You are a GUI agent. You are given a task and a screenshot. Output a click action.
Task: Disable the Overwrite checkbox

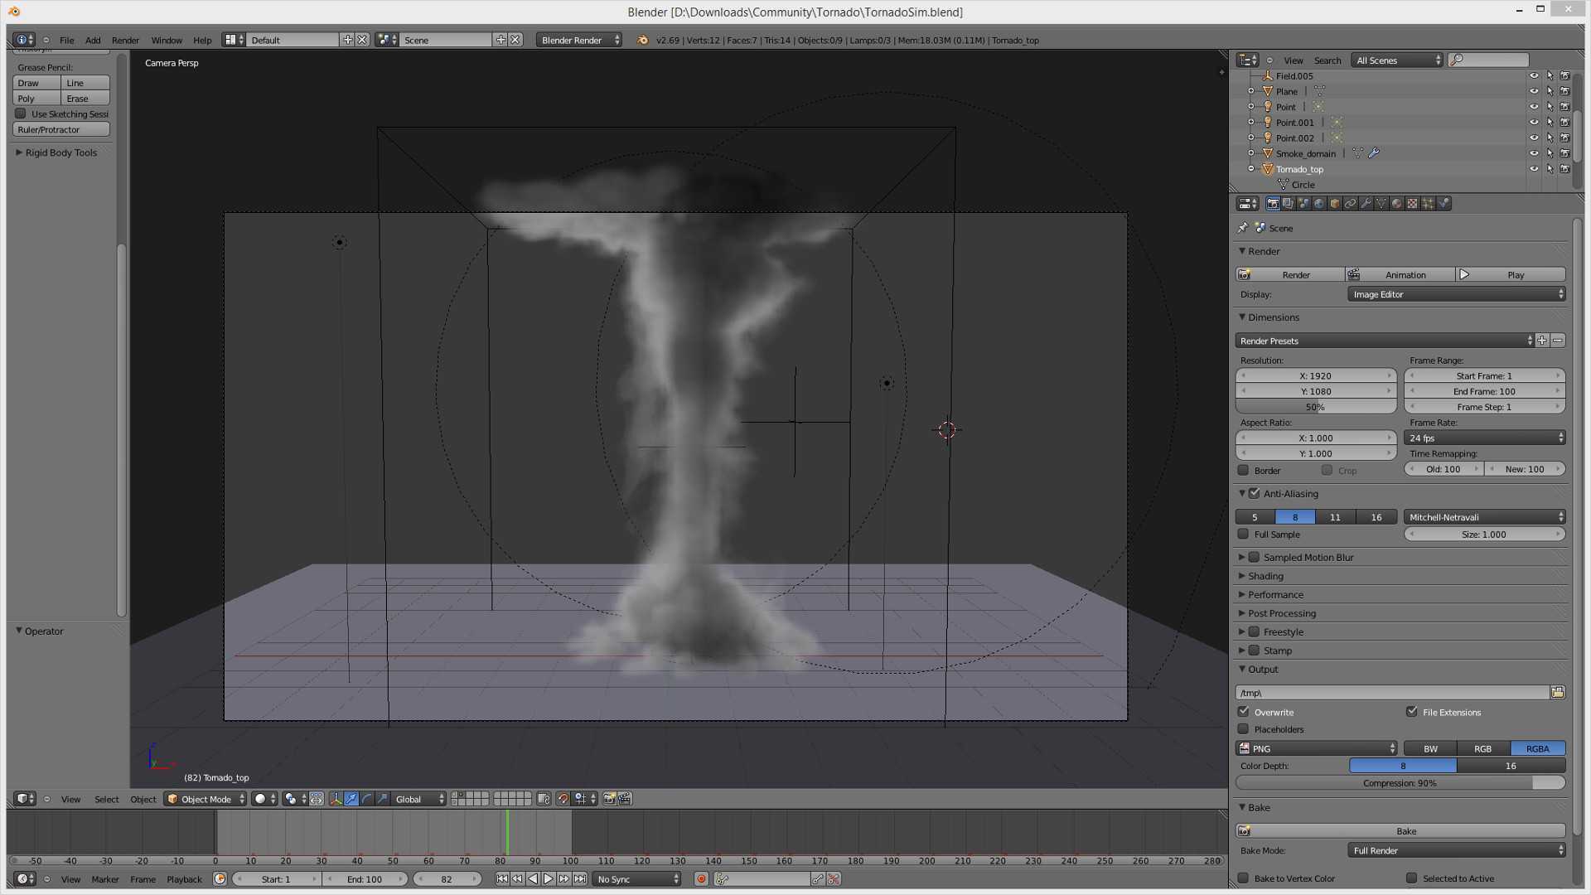1243,712
